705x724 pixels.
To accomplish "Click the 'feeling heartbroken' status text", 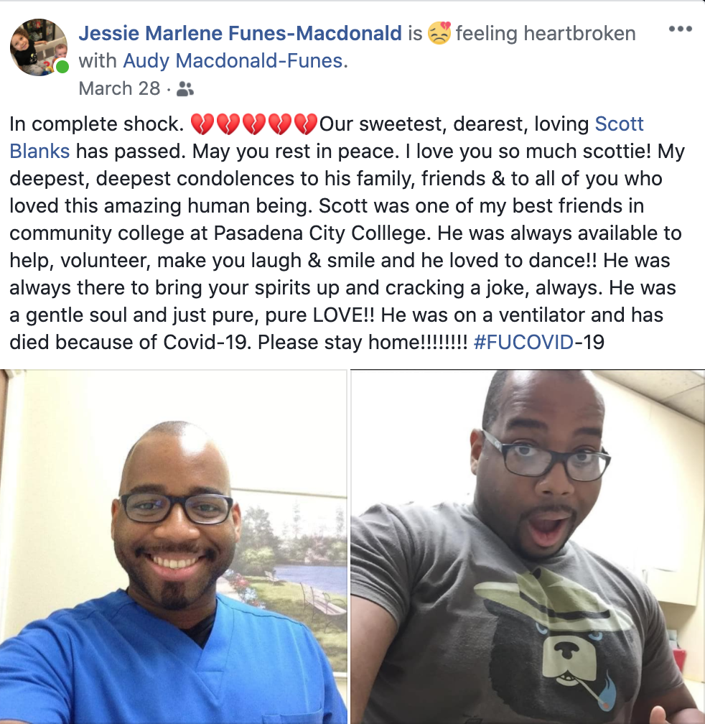I will (546, 33).
